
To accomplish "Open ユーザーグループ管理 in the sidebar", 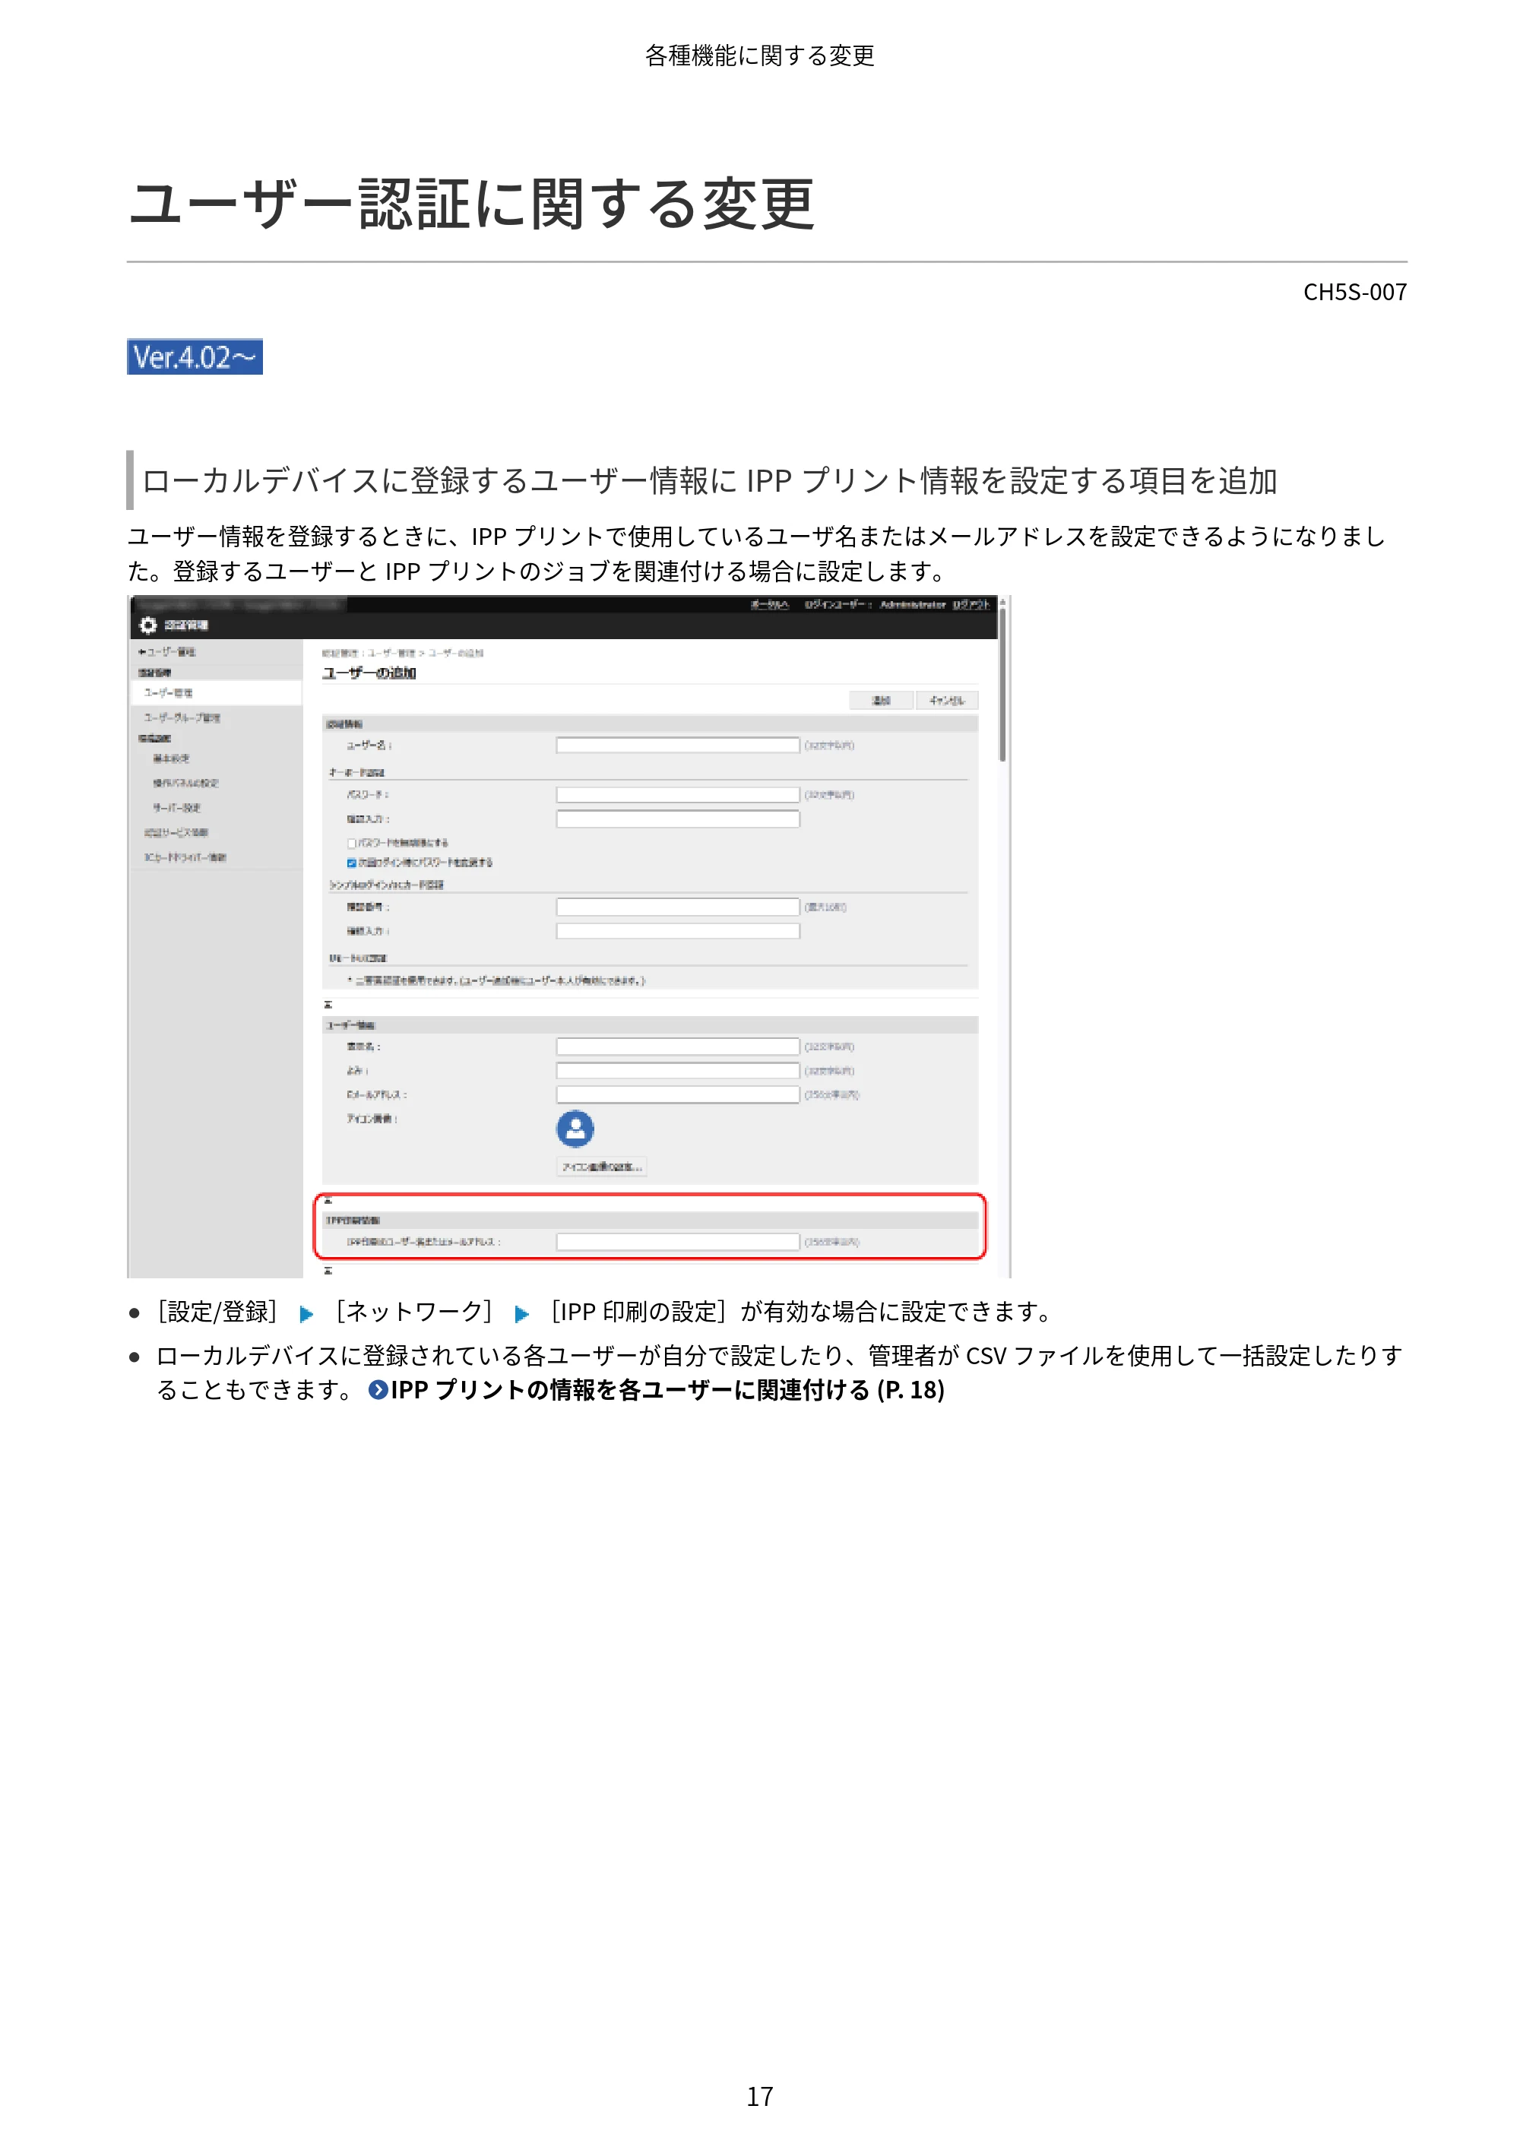I will coord(182,717).
